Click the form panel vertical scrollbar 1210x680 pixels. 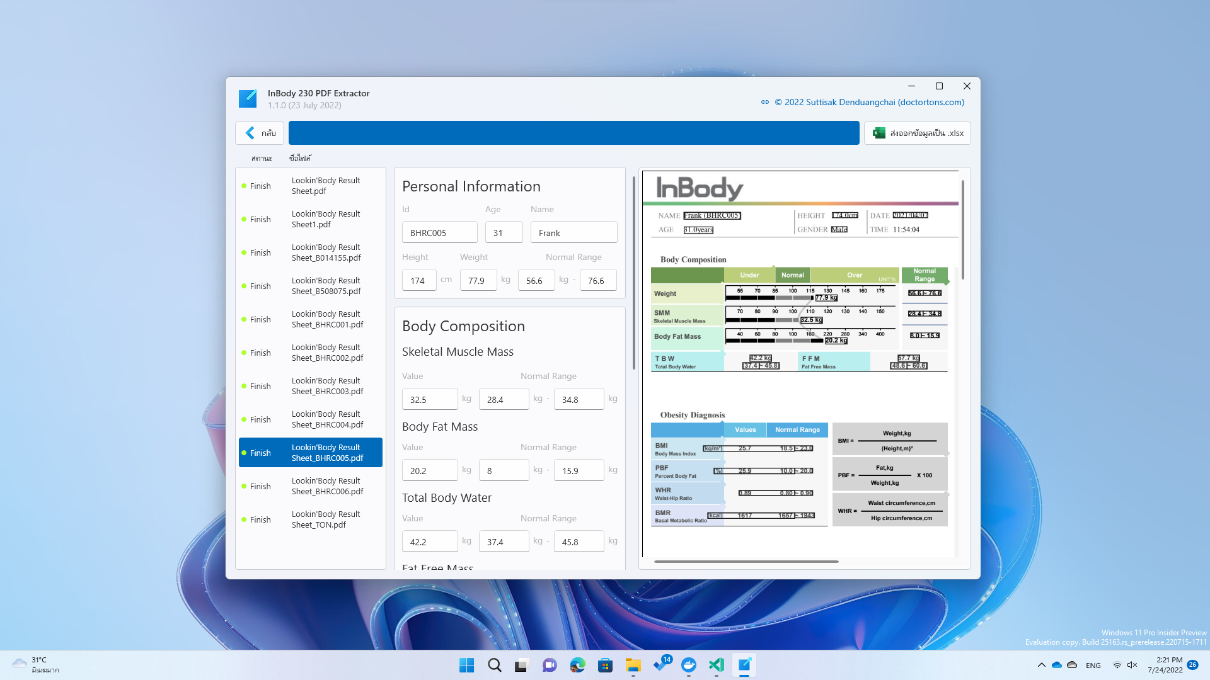(x=633, y=273)
